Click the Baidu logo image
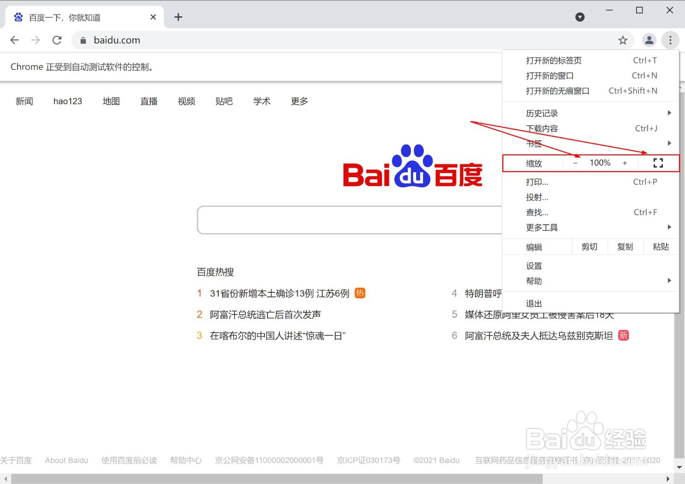Viewport: 685px width, 484px height. (x=413, y=166)
